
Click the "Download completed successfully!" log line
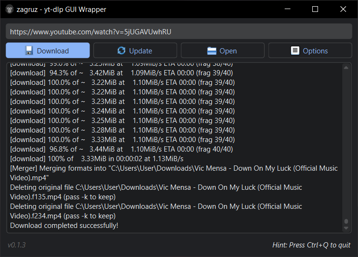[64, 226]
